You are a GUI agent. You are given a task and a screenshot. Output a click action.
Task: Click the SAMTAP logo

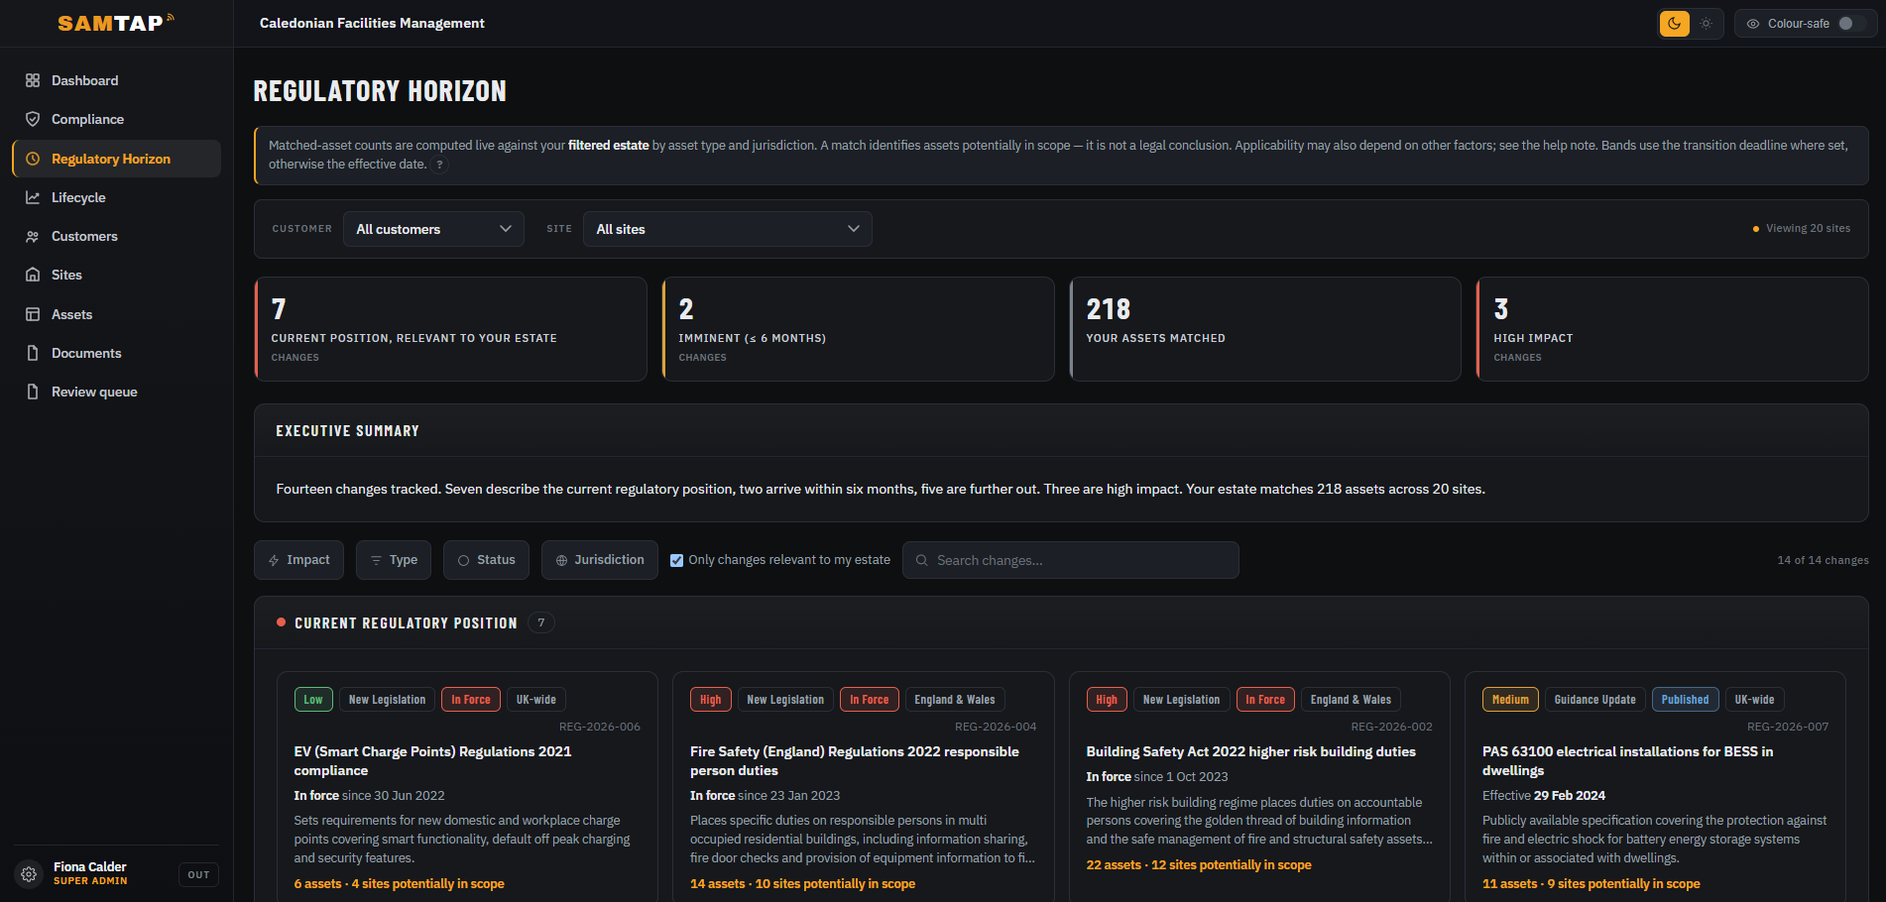pyautogui.click(x=116, y=23)
